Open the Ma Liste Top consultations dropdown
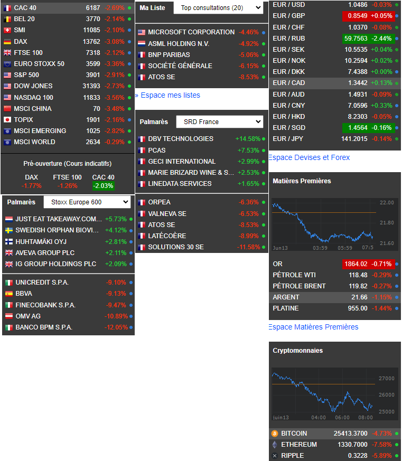Viewport: 402px width, 461px height. (219, 8)
